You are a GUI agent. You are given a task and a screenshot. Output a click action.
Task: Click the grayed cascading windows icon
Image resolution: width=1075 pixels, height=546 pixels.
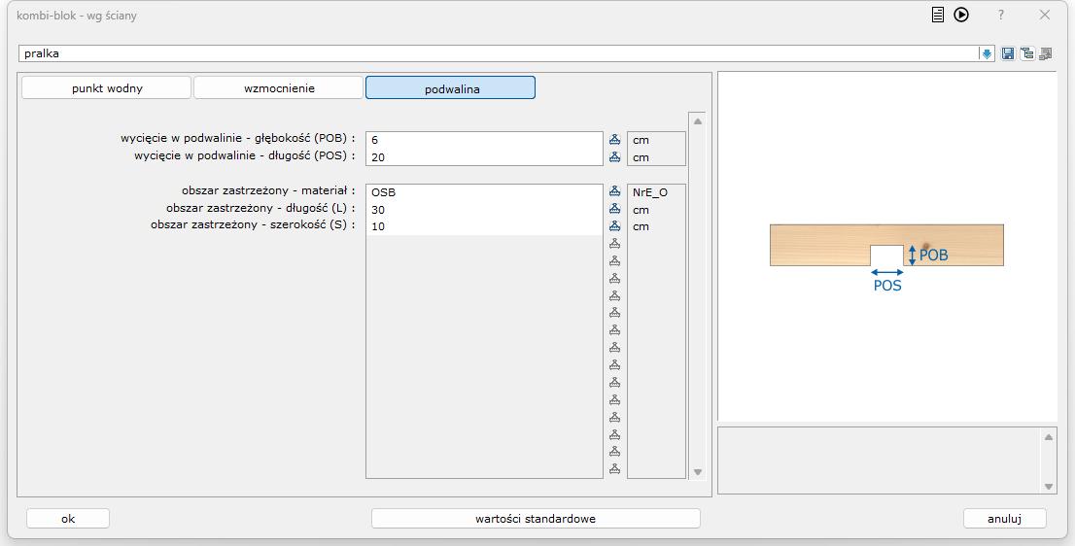pyautogui.click(x=1046, y=54)
